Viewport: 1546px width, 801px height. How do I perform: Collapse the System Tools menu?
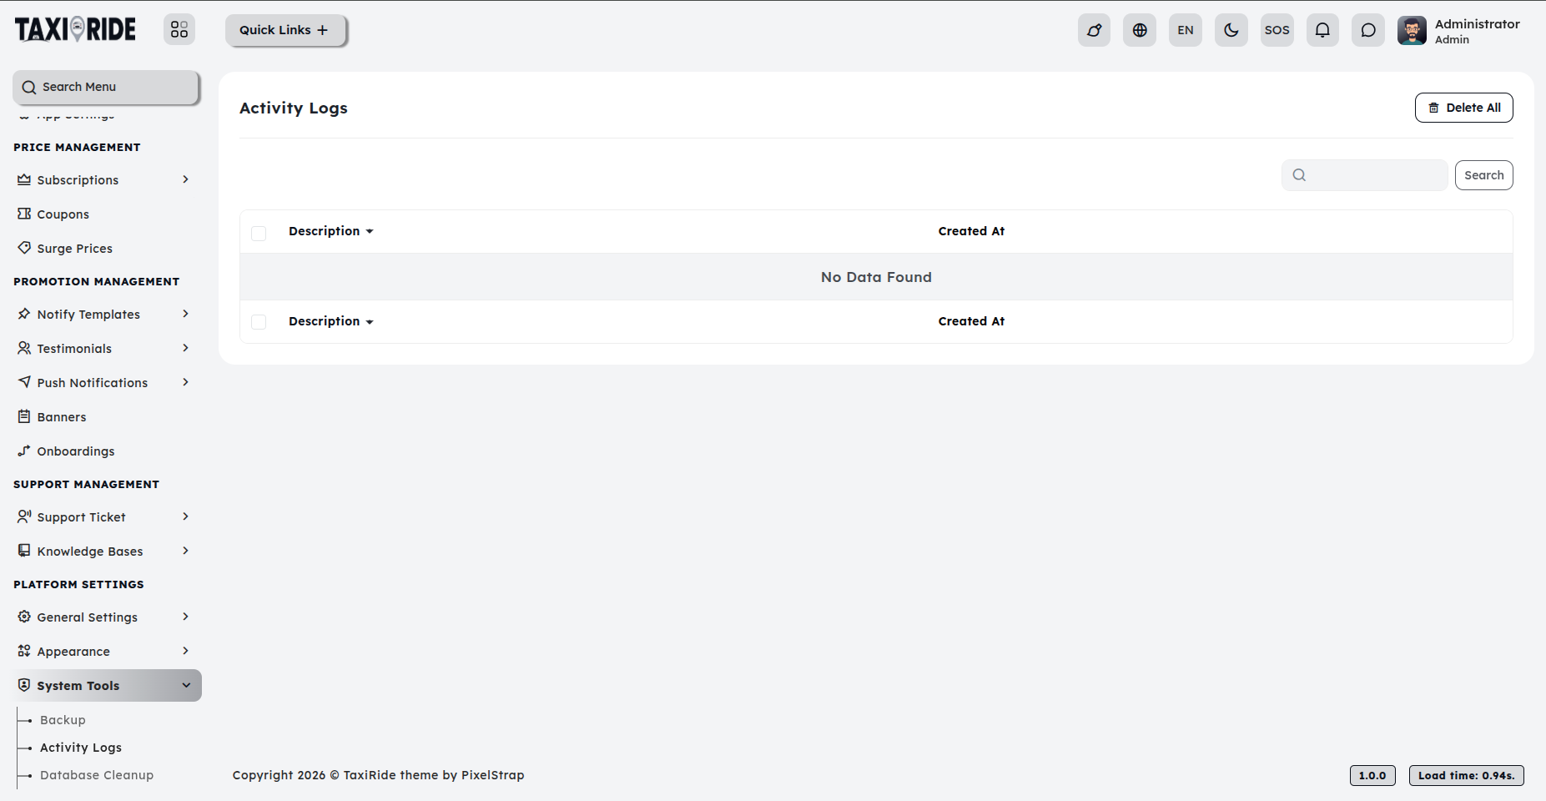pyautogui.click(x=107, y=686)
